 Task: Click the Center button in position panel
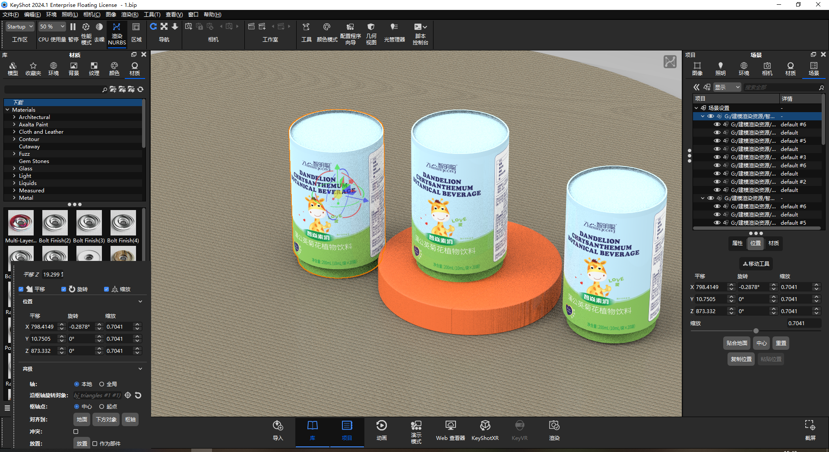tap(762, 343)
